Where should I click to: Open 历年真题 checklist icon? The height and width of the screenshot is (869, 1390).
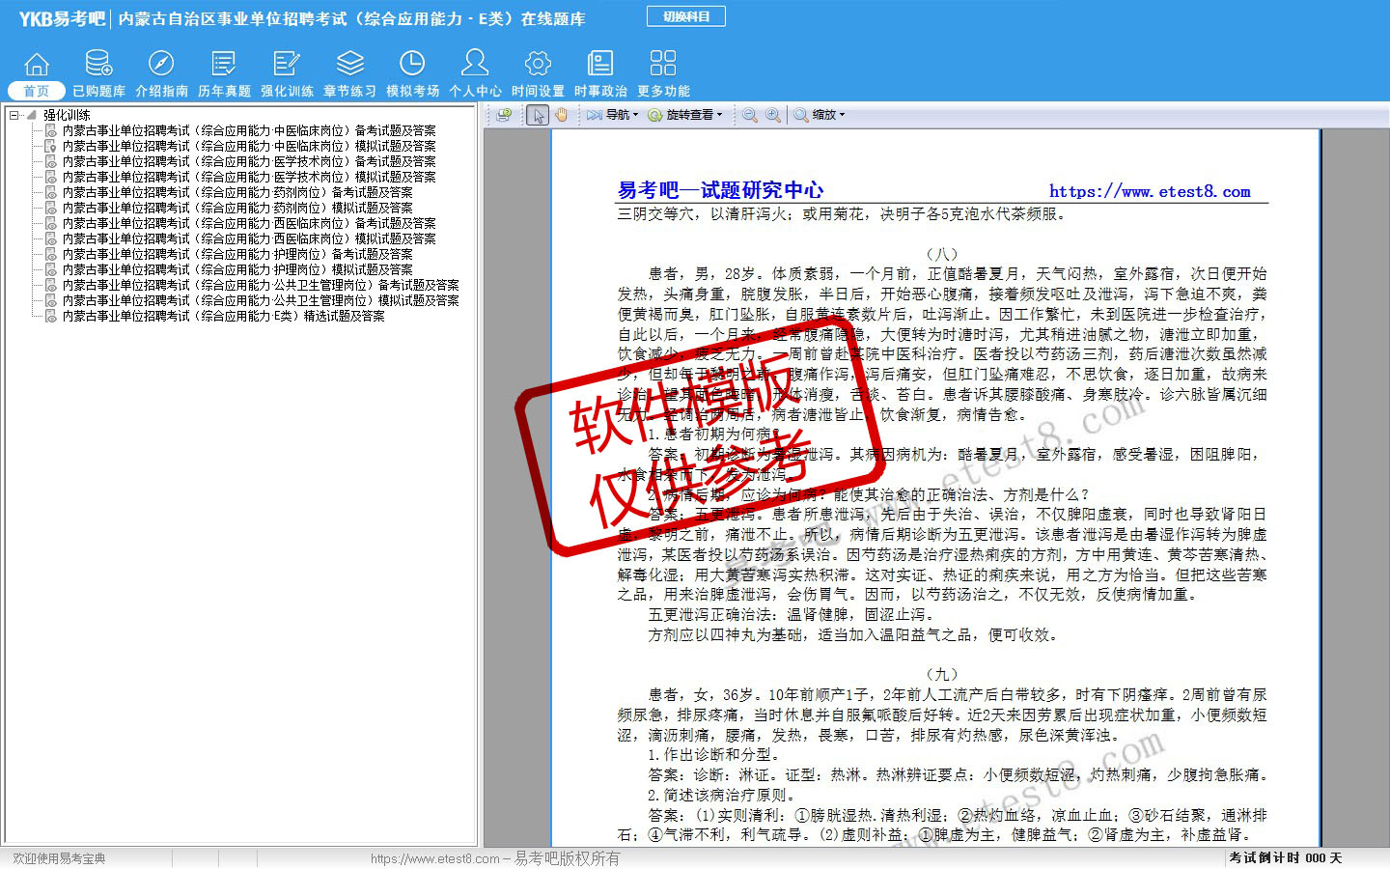point(224,65)
